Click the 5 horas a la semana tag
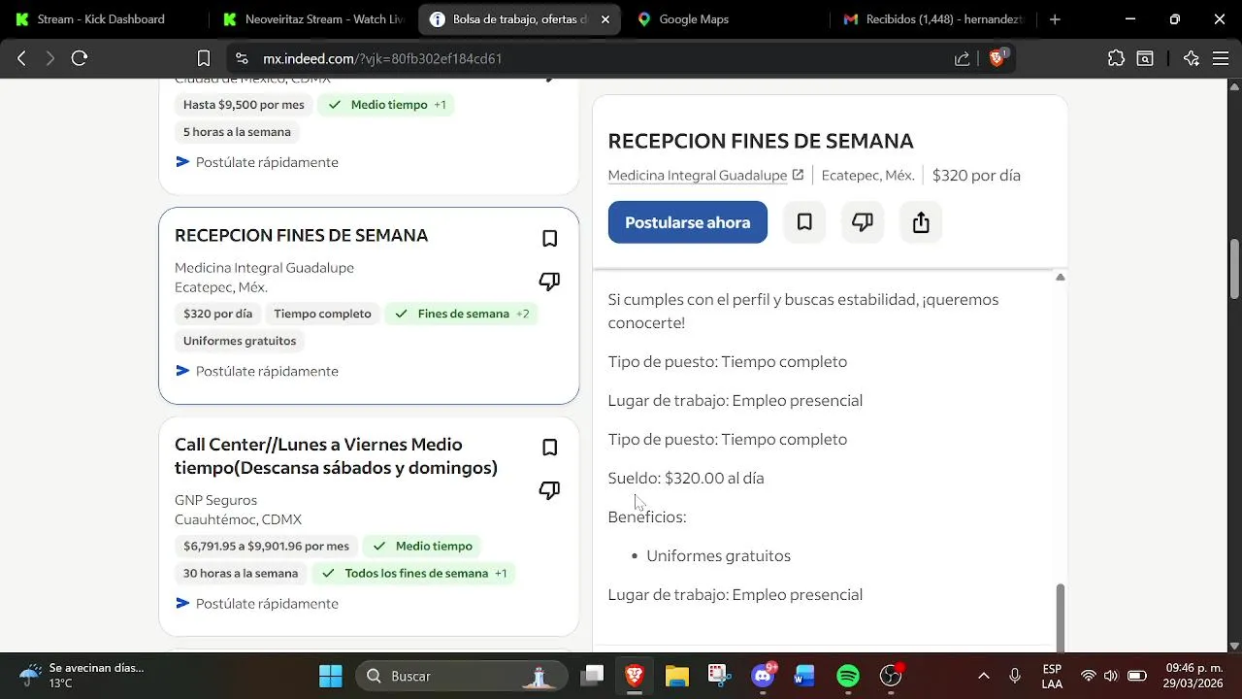 [237, 132]
